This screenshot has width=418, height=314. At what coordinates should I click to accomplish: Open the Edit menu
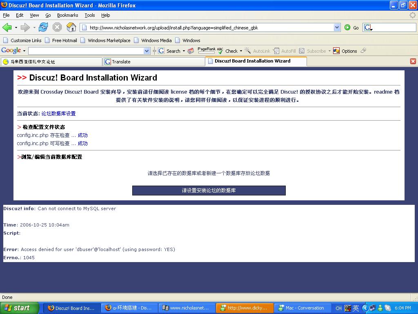click(x=20, y=15)
